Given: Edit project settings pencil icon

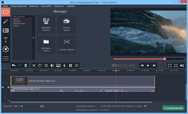Looking at the screenshot, I should click(145, 106).
